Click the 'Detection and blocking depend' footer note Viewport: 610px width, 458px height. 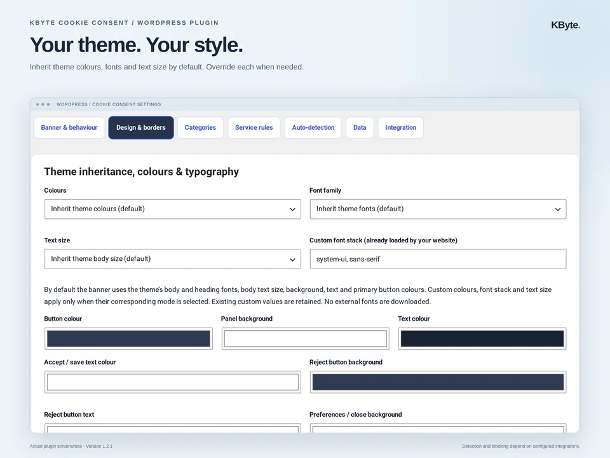point(521,447)
